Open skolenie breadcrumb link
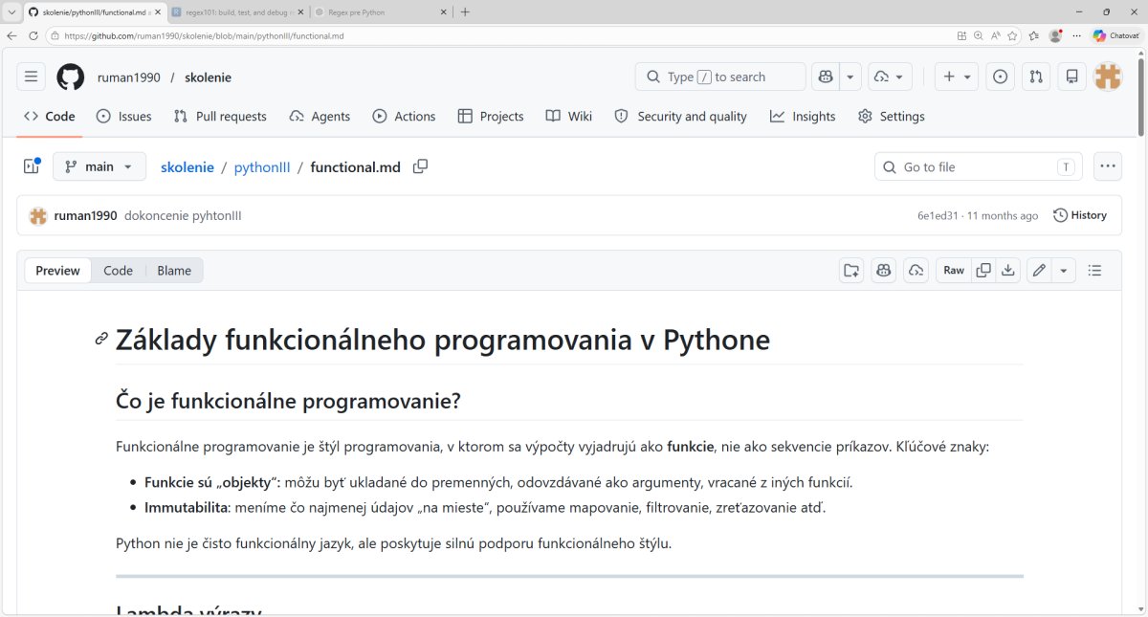Viewport: 1148px width, 617px height. pos(188,166)
